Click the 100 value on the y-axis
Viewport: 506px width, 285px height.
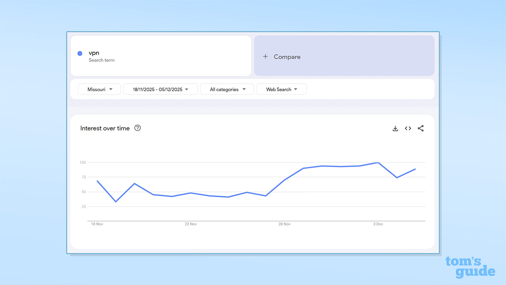82,162
